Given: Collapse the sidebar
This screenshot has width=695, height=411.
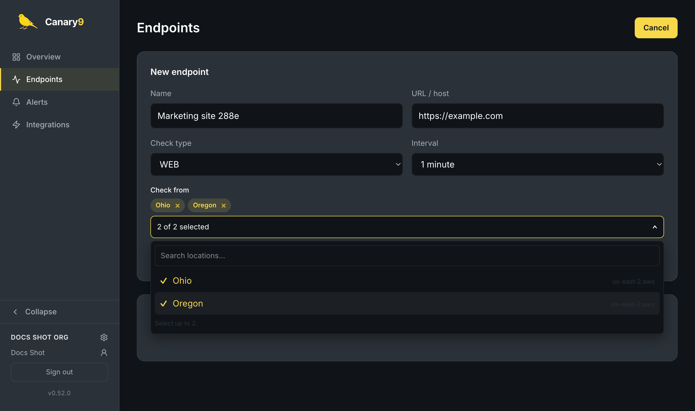Looking at the screenshot, I should [59, 312].
